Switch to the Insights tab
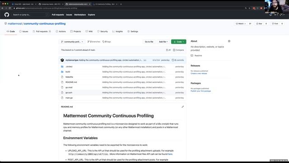 117,31
